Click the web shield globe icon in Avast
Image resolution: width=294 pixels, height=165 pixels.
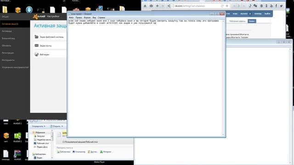click(x=37, y=55)
